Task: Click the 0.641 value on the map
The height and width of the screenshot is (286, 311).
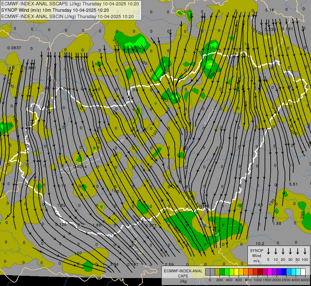Action: 30,68
